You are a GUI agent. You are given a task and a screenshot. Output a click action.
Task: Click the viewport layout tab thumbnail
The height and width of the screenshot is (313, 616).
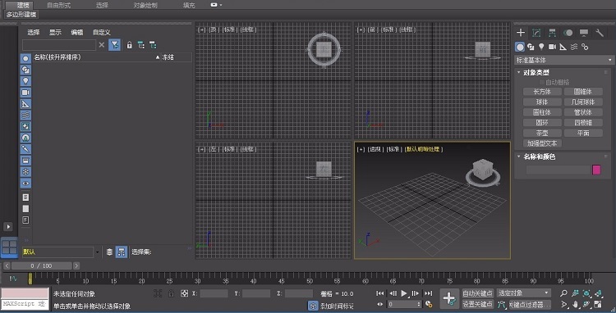(9, 247)
